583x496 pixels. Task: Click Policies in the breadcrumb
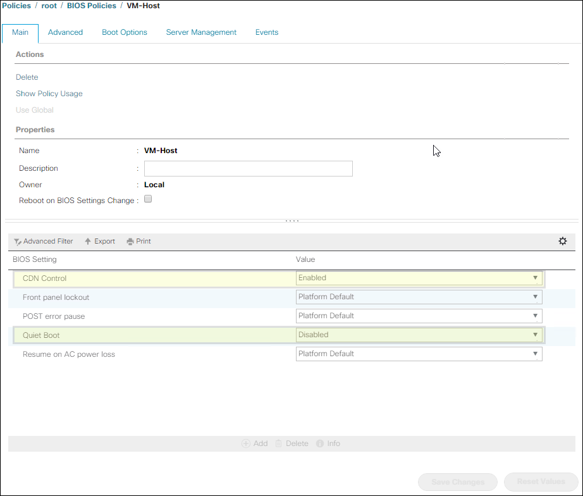(16, 6)
